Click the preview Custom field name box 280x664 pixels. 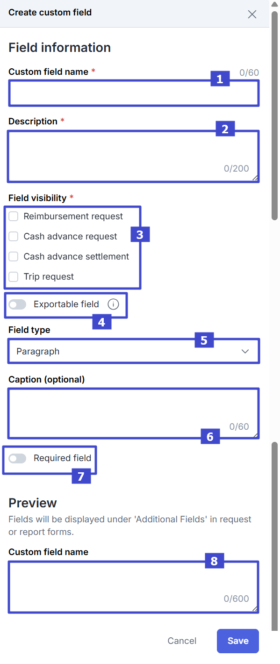coord(133,582)
